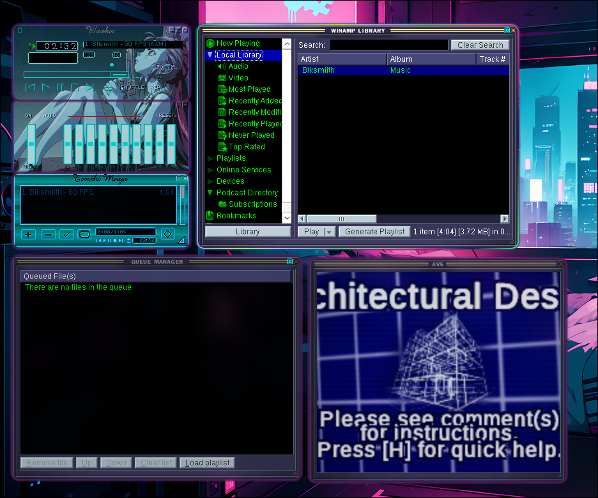The width and height of the screenshot is (598, 498).
Task: Open the Play button dropdown arrow
Action: click(329, 232)
